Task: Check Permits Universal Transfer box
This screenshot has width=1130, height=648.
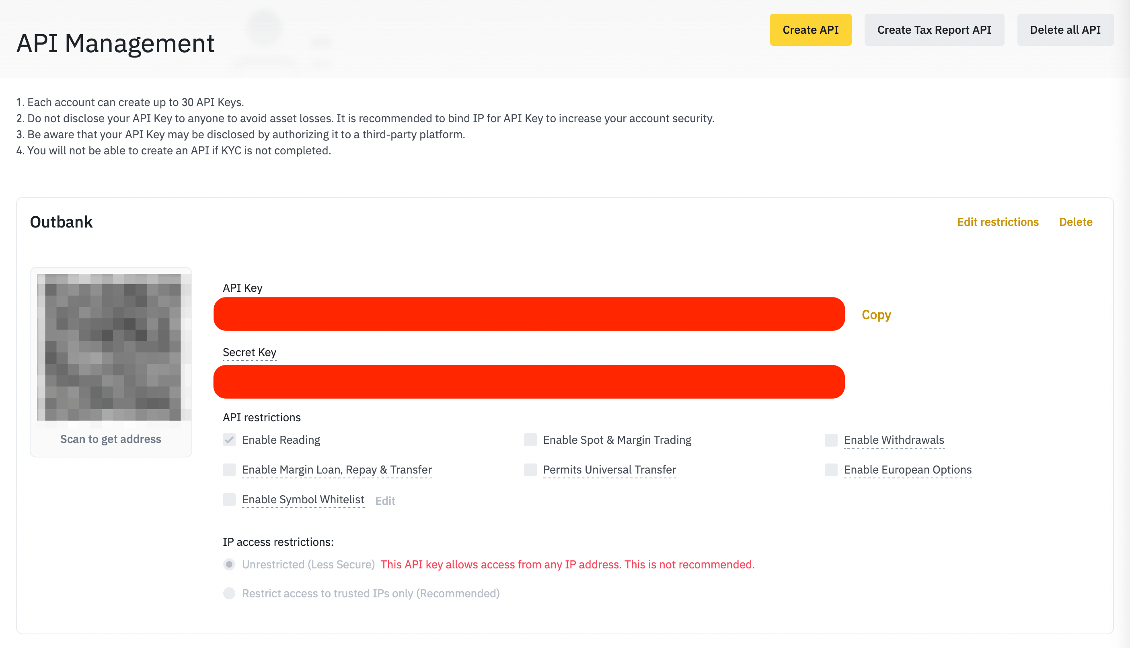Action: (x=530, y=470)
